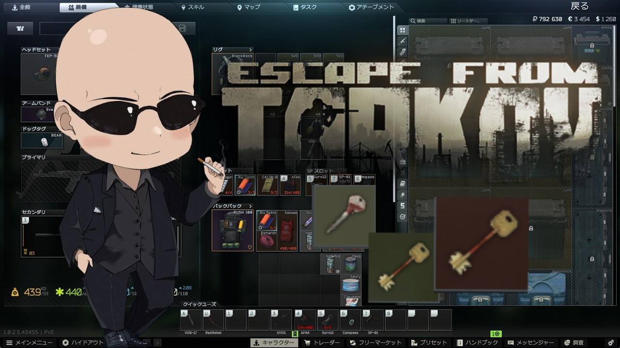Screen dimensions: 620x348
Task: Filter stash by weapons rifle icon
Action: point(403,41)
